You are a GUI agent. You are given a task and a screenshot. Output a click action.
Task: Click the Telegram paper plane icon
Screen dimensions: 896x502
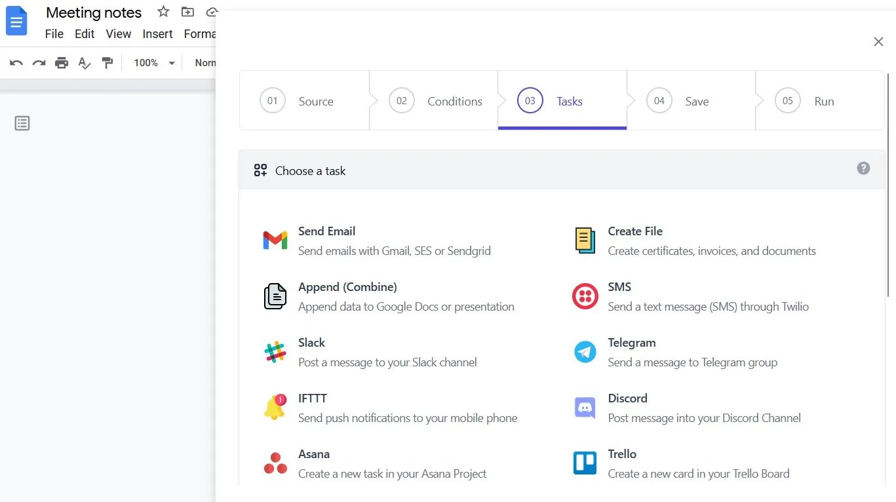[x=585, y=351]
